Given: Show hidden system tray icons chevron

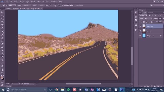Looking at the screenshot, I should click(137, 90).
